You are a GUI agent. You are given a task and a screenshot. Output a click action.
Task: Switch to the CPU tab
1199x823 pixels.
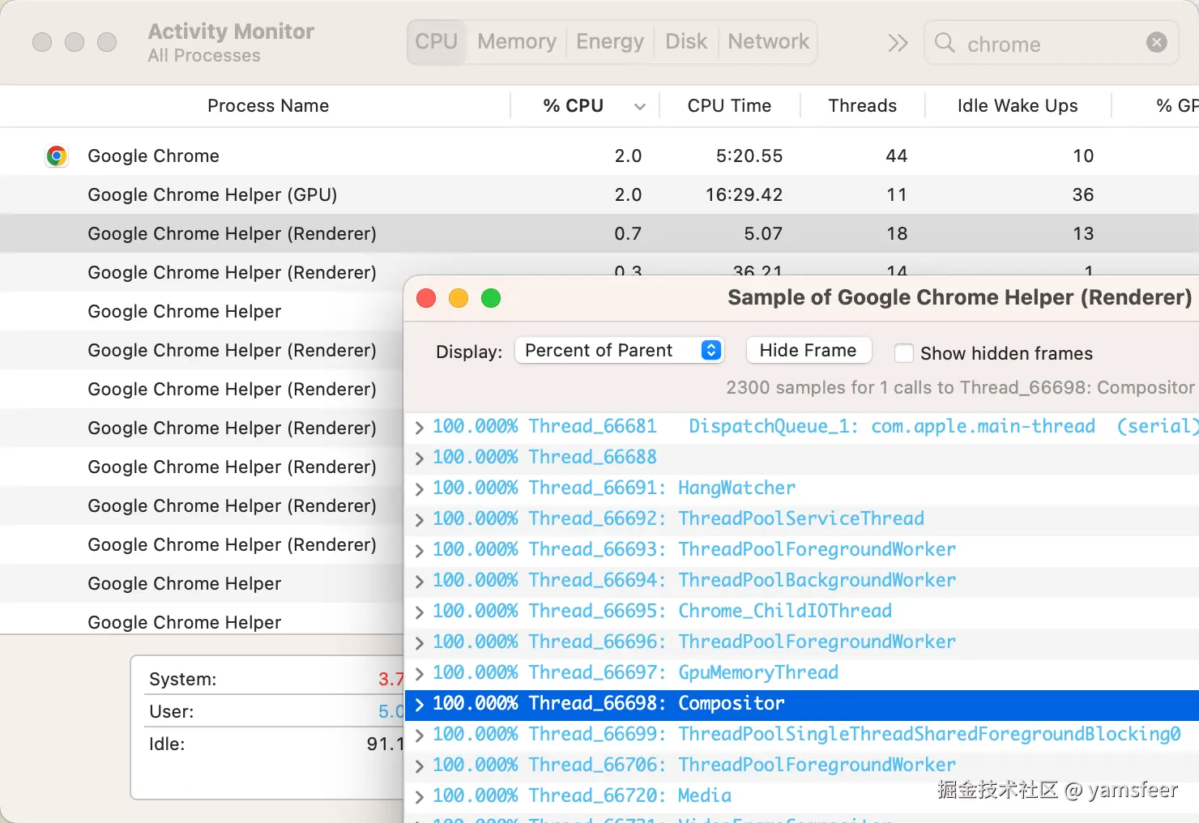(x=437, y=42)
